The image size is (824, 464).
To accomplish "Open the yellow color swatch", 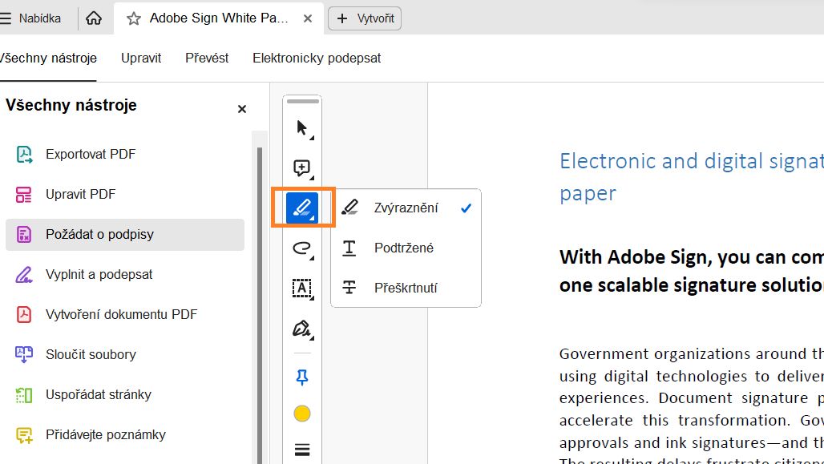I will (x=302, y=414).
